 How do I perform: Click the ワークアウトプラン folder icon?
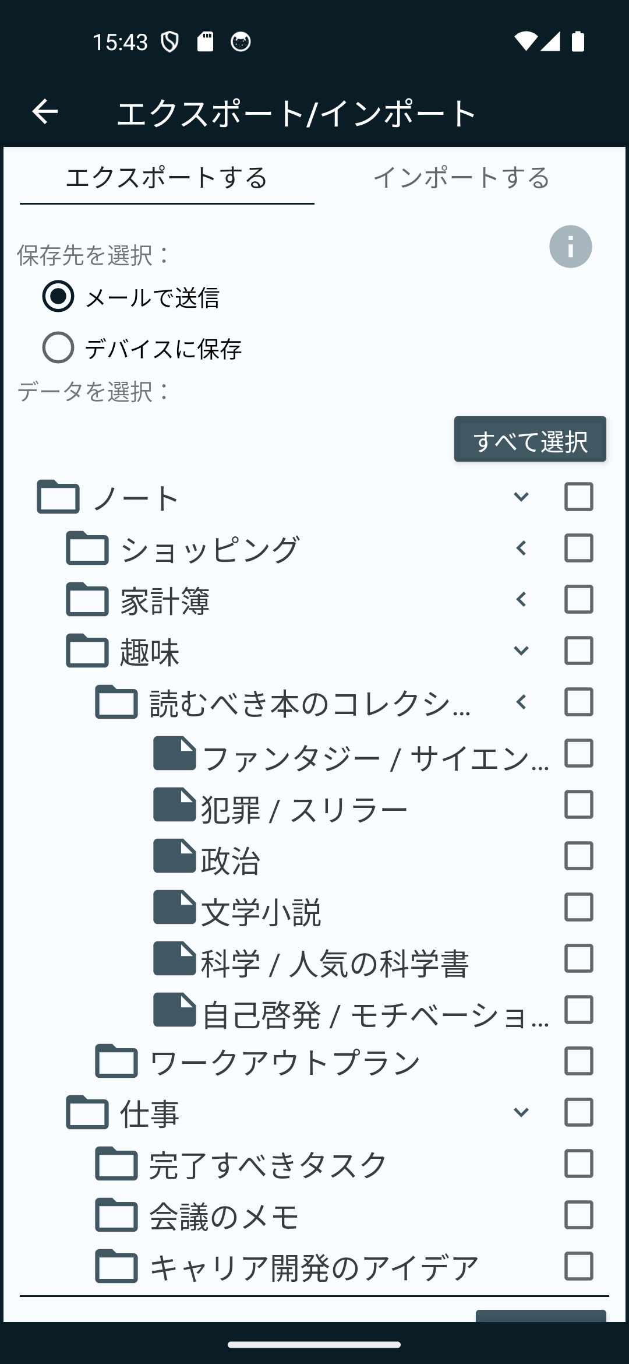tap(116, 1061)
